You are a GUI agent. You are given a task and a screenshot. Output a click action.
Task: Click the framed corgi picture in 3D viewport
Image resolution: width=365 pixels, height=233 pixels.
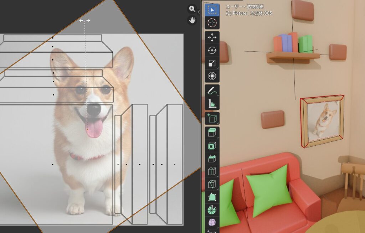click(x=323, y=120)
